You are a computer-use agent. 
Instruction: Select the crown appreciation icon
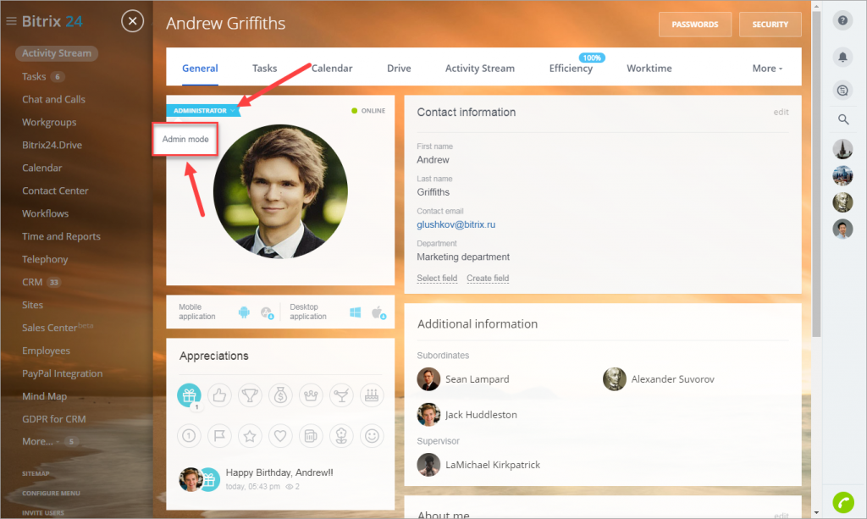coord(311,395)
